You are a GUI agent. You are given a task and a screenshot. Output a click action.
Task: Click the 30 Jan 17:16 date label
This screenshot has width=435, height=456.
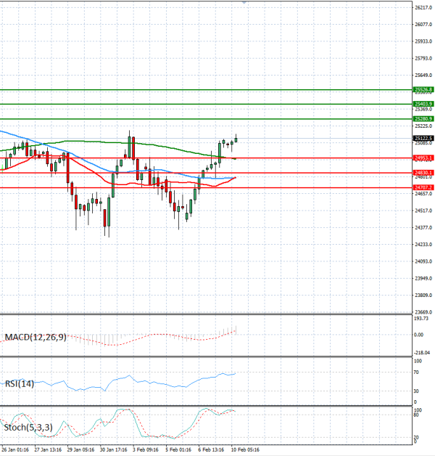pyautogui.click(x=114, y=449)
